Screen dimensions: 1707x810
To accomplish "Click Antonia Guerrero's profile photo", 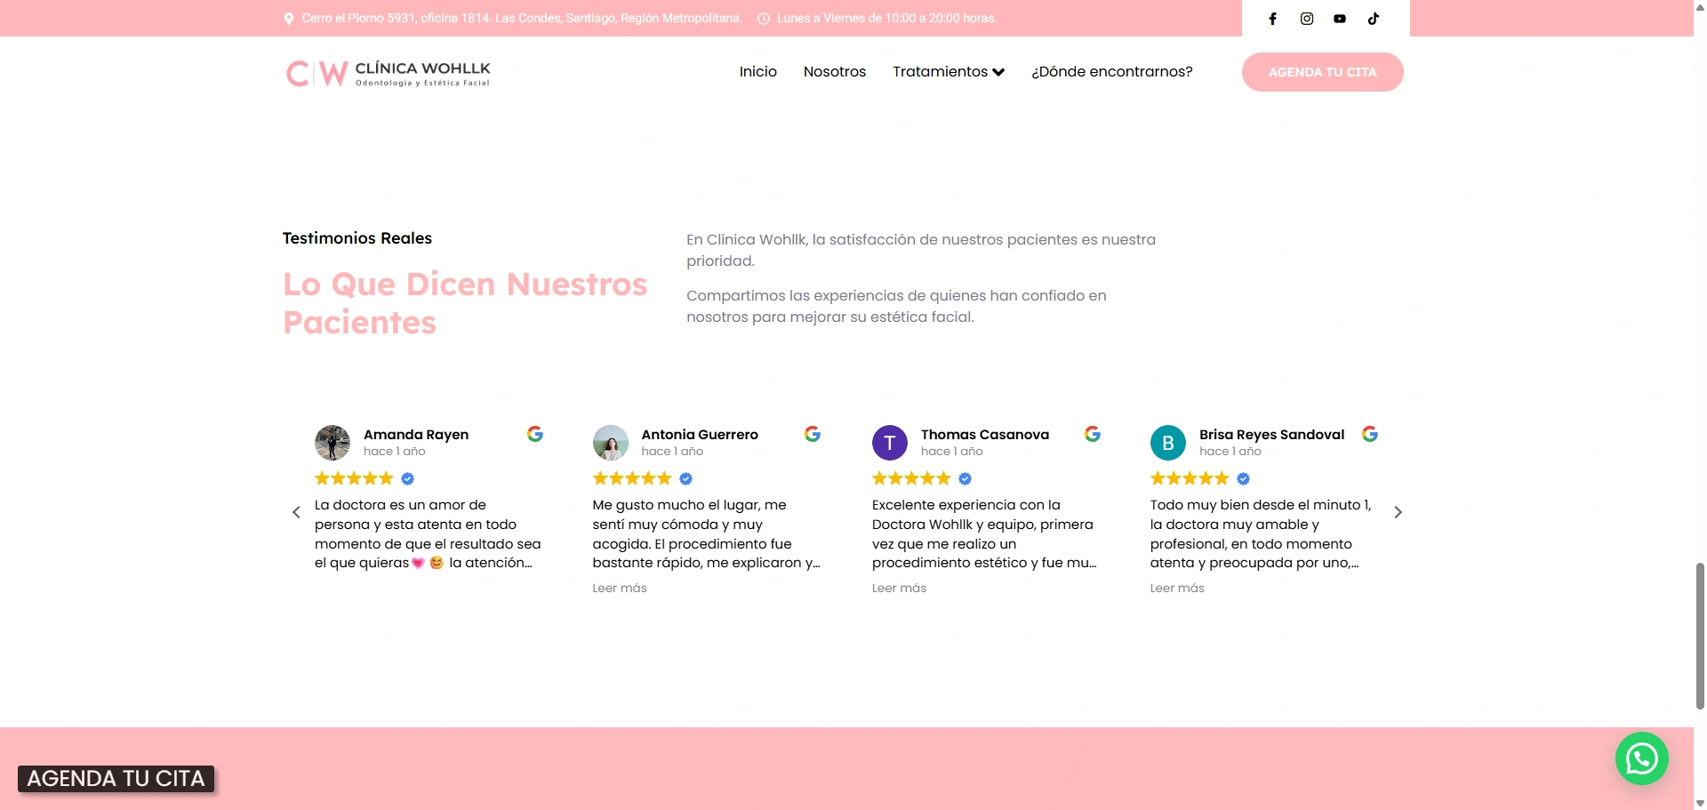I will click(611, 443).
